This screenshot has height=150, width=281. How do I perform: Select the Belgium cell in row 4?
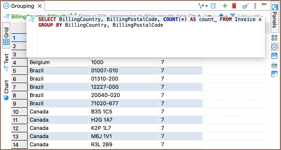point(58,62)
